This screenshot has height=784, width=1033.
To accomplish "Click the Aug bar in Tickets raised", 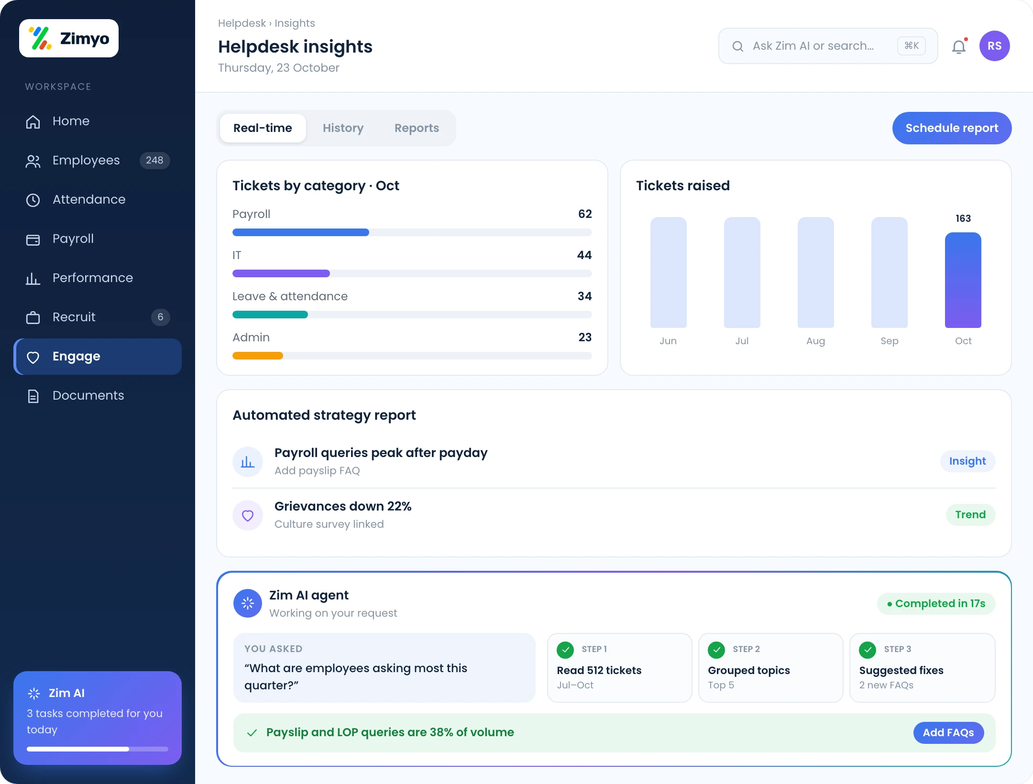I will (x=815, y=272).
